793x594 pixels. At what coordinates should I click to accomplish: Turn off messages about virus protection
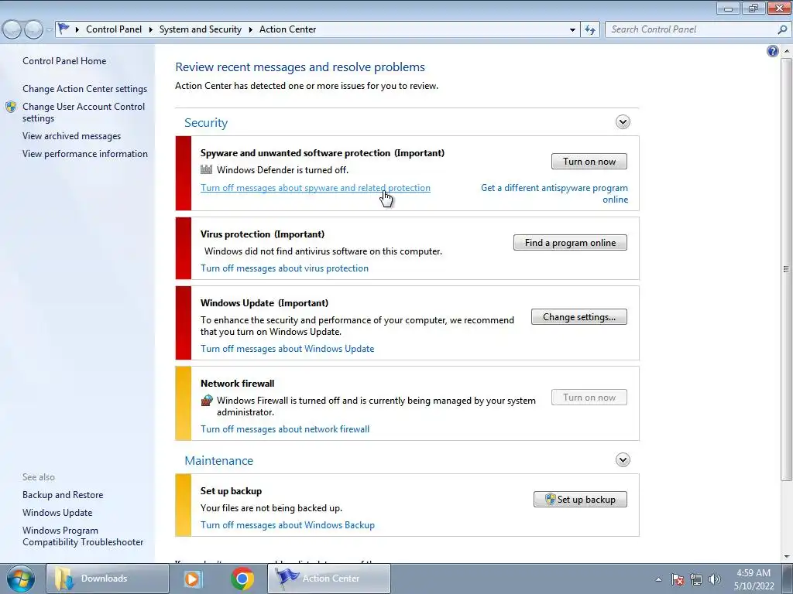pos(284,268)
